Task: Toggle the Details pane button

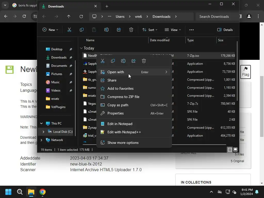Action: click(225, 30)
